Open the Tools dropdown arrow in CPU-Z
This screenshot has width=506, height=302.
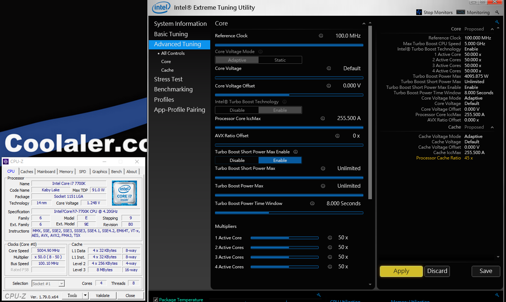point(85,296)
